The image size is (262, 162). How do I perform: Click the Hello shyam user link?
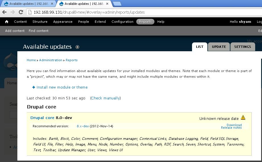[x=240, y=22]
